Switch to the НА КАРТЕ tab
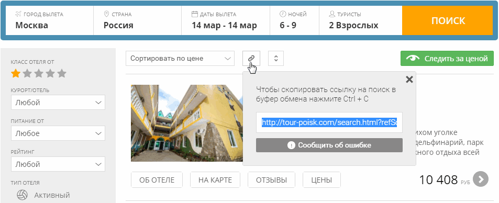 tap(215, 180)
